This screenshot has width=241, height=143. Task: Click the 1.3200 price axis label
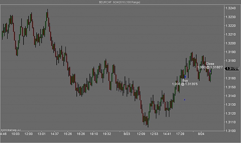[231, 43]
